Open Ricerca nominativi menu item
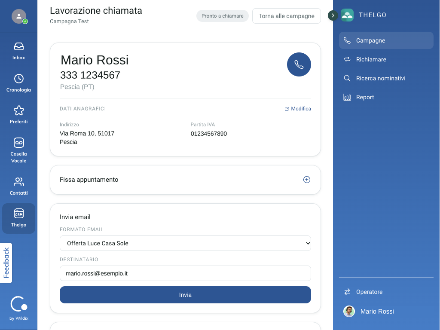The height and width of the screenshot is (330, 440). (386, 78)
